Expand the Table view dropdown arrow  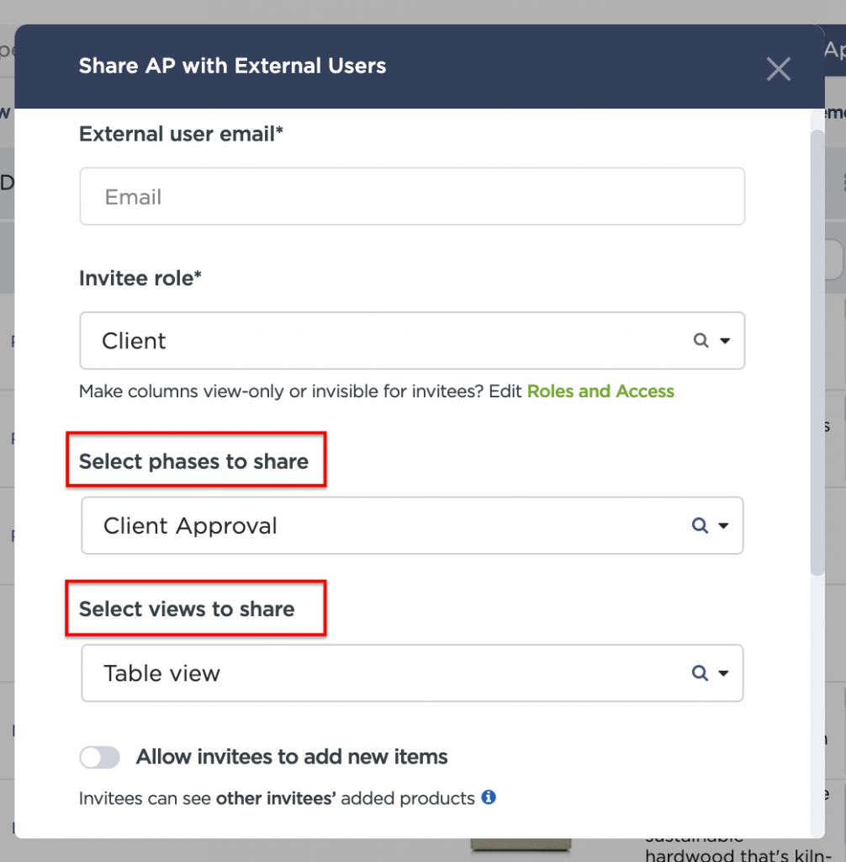723,673
